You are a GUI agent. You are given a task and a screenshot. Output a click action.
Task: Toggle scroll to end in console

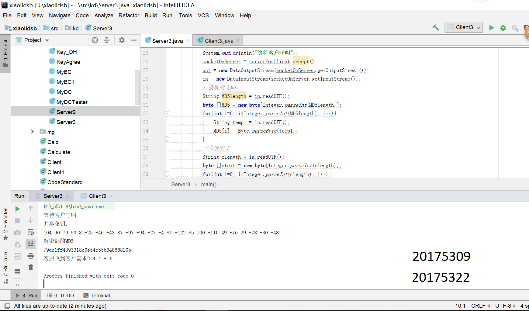click(x=31, y=244)
